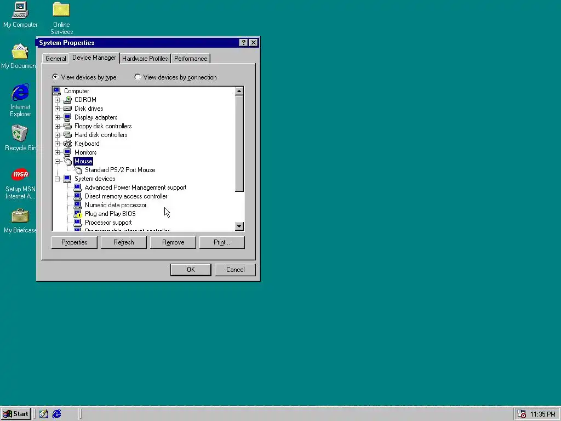Click the Keyboard category icon
The width and height of the screenshot is (561, 421).
coord(67,144)
